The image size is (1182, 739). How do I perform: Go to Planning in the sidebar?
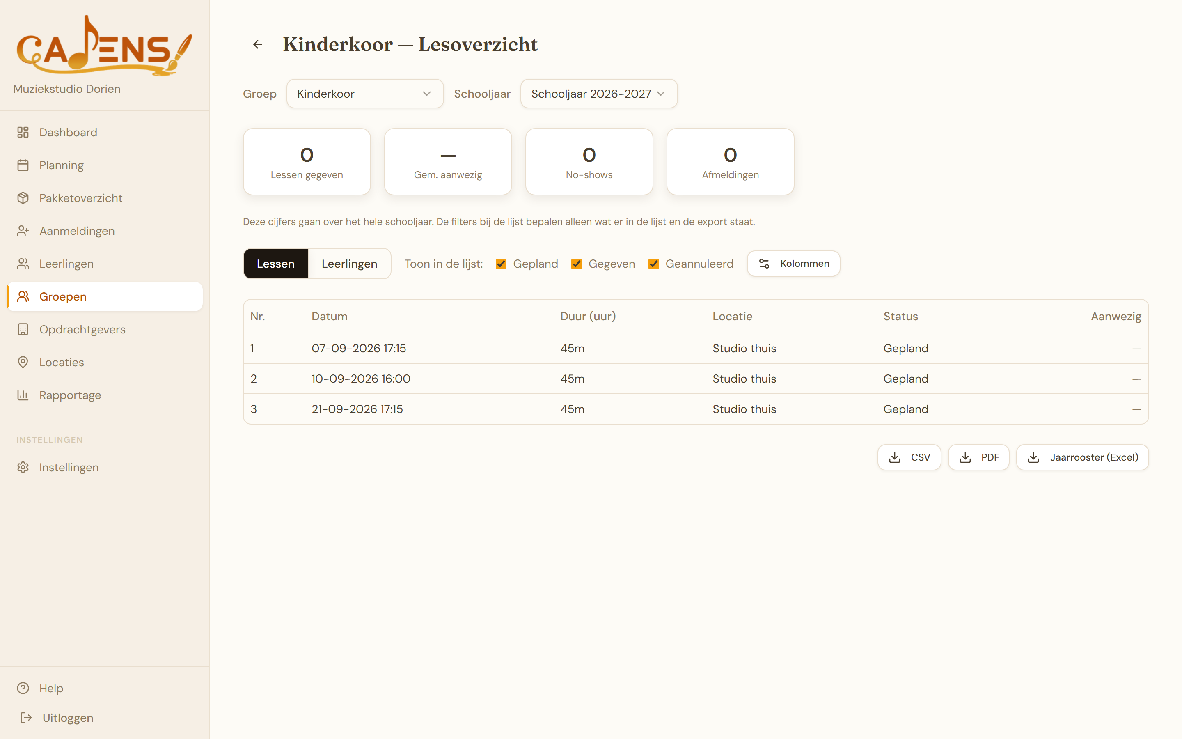pos(105,165)
